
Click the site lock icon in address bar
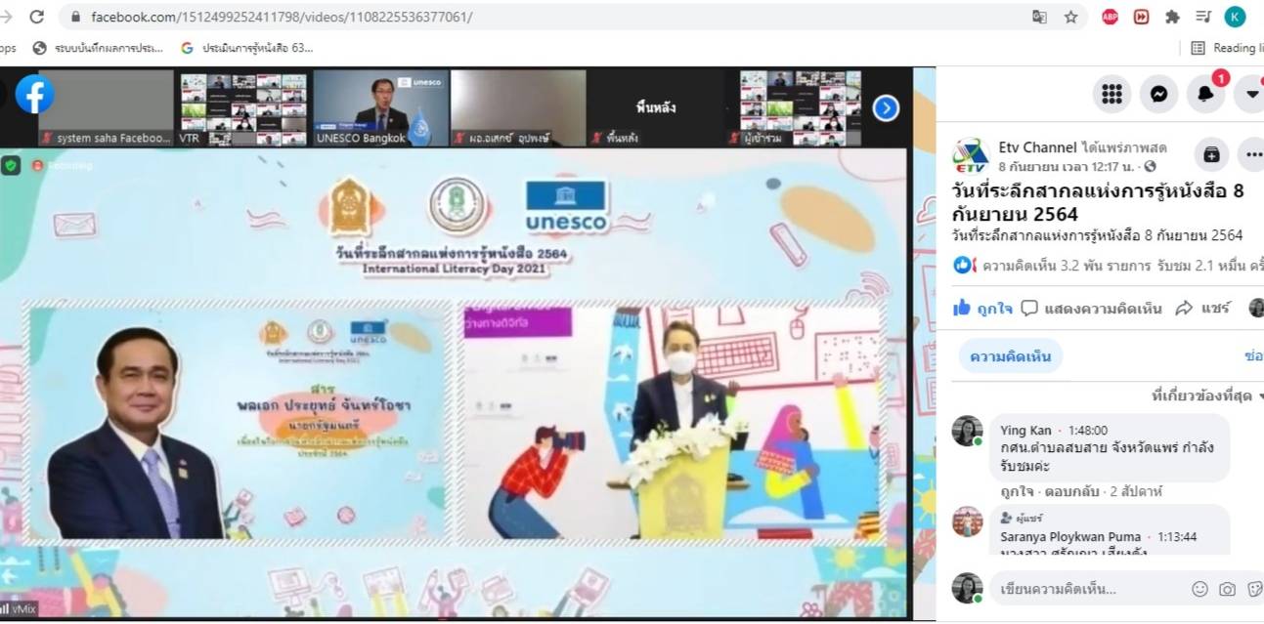(x=75, y=18)
